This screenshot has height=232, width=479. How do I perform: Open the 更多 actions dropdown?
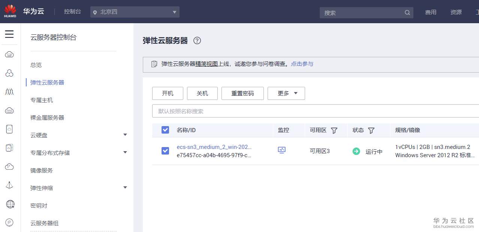point(286,94)
